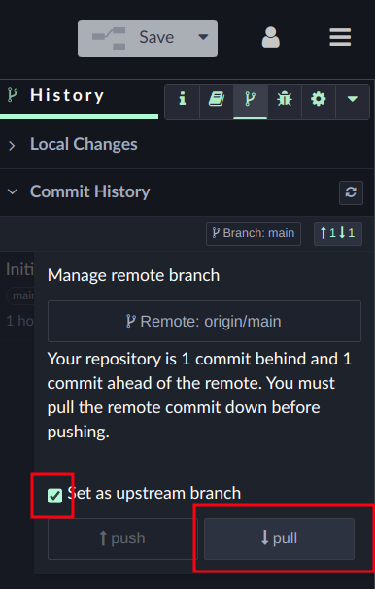Open the debug messages bug icon
This screenshot has width=375, height=589.
coord(284,99)
